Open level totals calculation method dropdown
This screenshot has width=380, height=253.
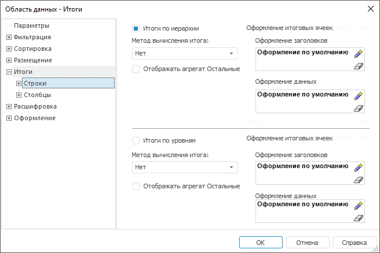pyautogui.click(x=185, y=167)
